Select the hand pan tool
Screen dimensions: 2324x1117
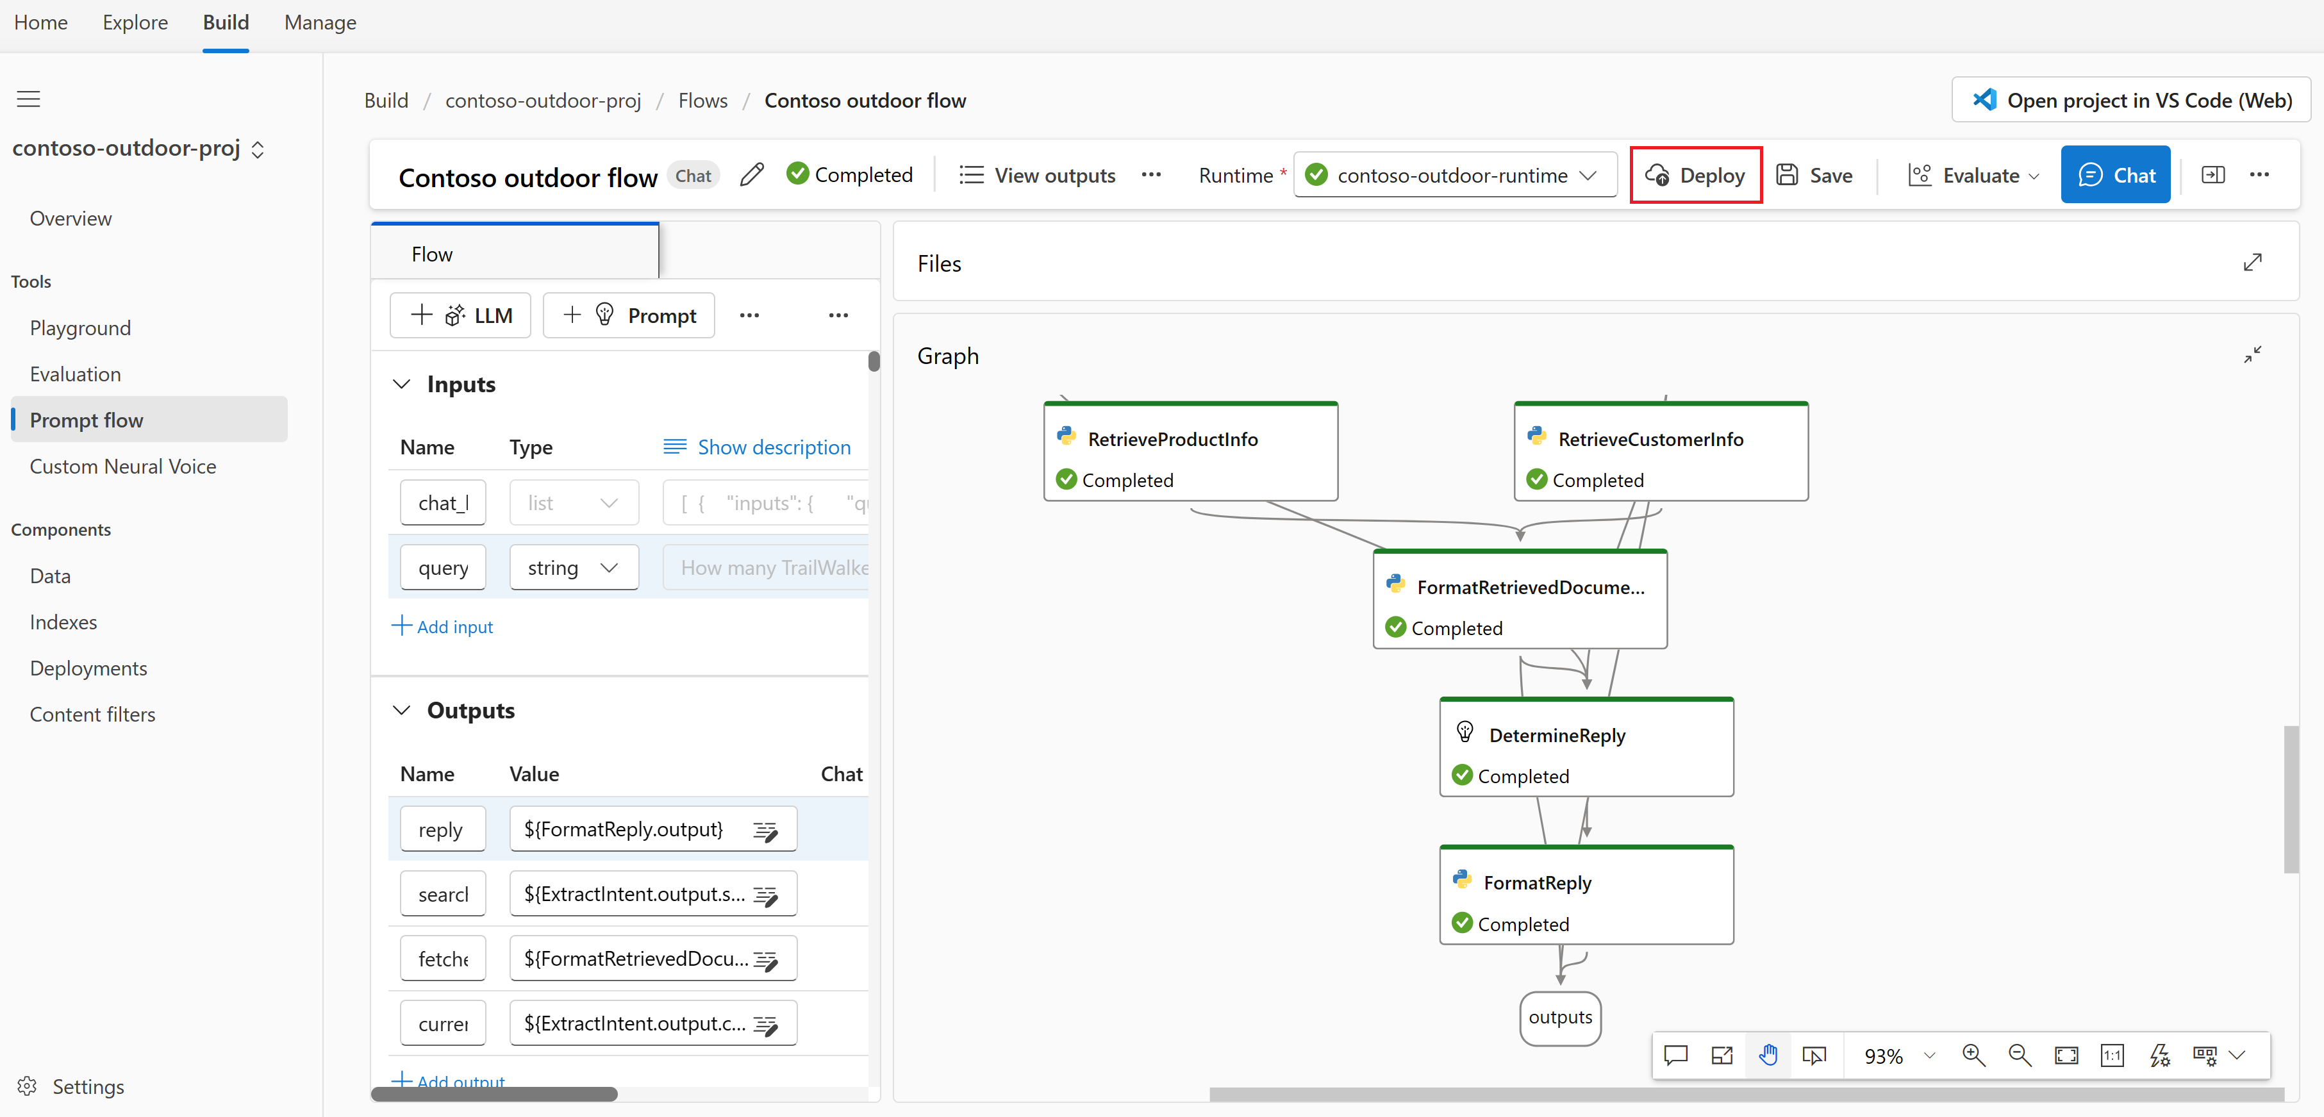[x=1768, y=1055]
